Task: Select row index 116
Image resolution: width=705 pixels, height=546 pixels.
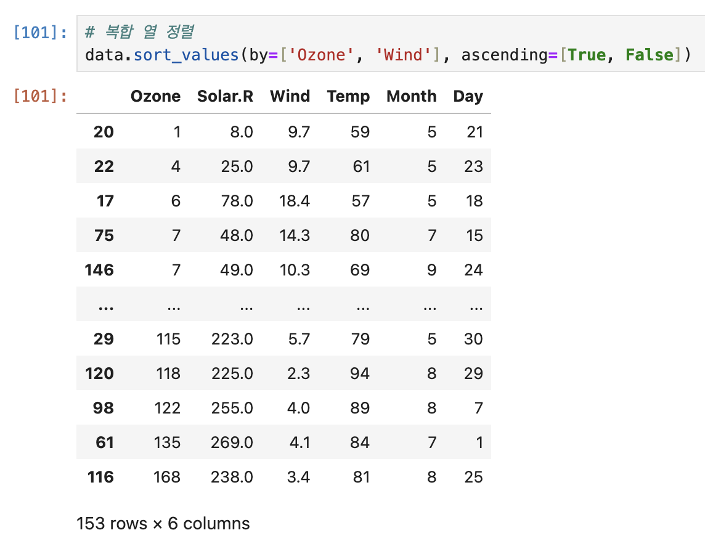Action: tap(100, 477)
